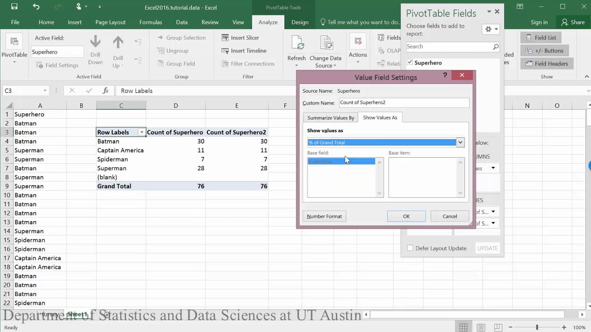Cancel formula entry with X icon
This screenshot has width=591, height=332.
[x=72, y=91]
